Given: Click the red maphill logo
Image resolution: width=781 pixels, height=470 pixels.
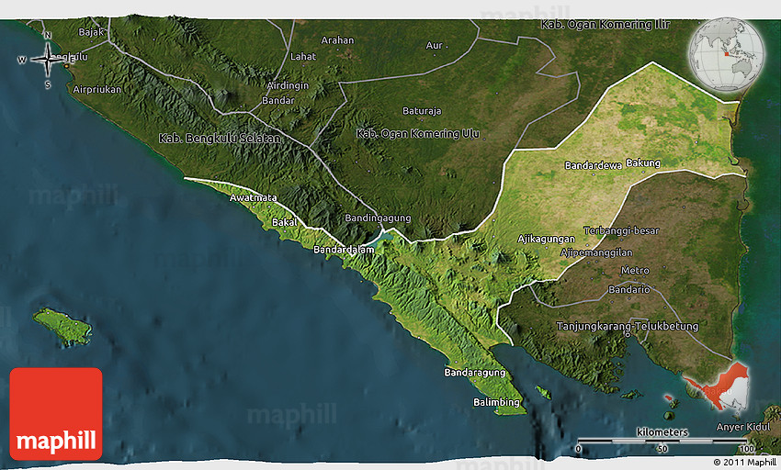Looking at the screenshot, I should 56,413.
